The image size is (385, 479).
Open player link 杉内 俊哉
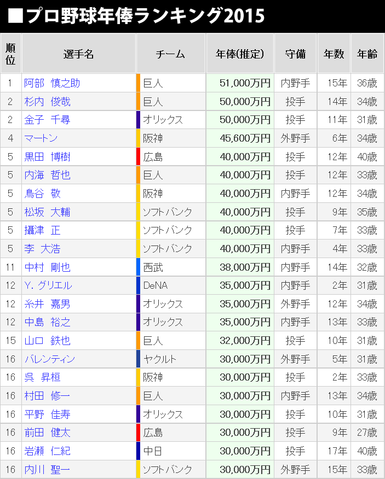tap(48, 101)
